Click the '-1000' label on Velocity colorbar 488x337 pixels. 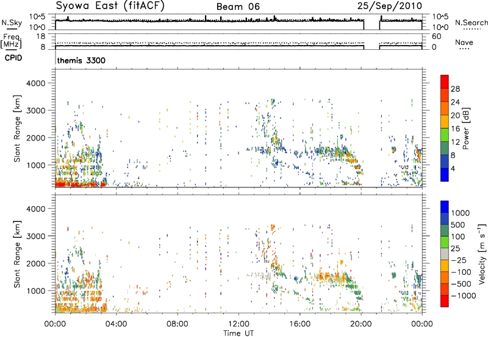[463, 296]
